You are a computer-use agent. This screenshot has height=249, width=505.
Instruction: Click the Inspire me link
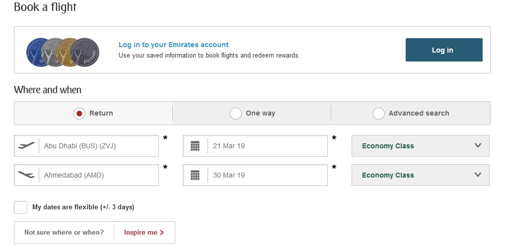(144, 232)
